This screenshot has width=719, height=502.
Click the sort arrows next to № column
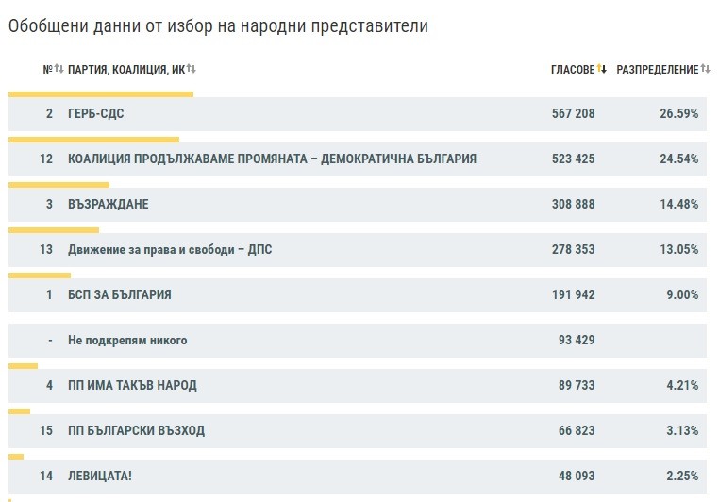click(x=59, y=69)
